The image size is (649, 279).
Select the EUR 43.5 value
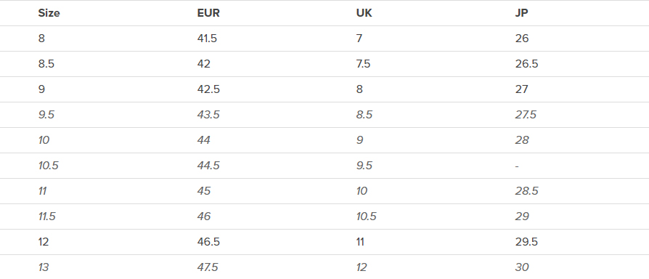coord(208,115)
